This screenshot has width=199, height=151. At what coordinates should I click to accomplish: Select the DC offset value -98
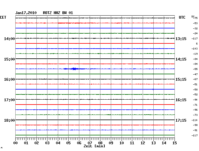click(x=195, y=125)
